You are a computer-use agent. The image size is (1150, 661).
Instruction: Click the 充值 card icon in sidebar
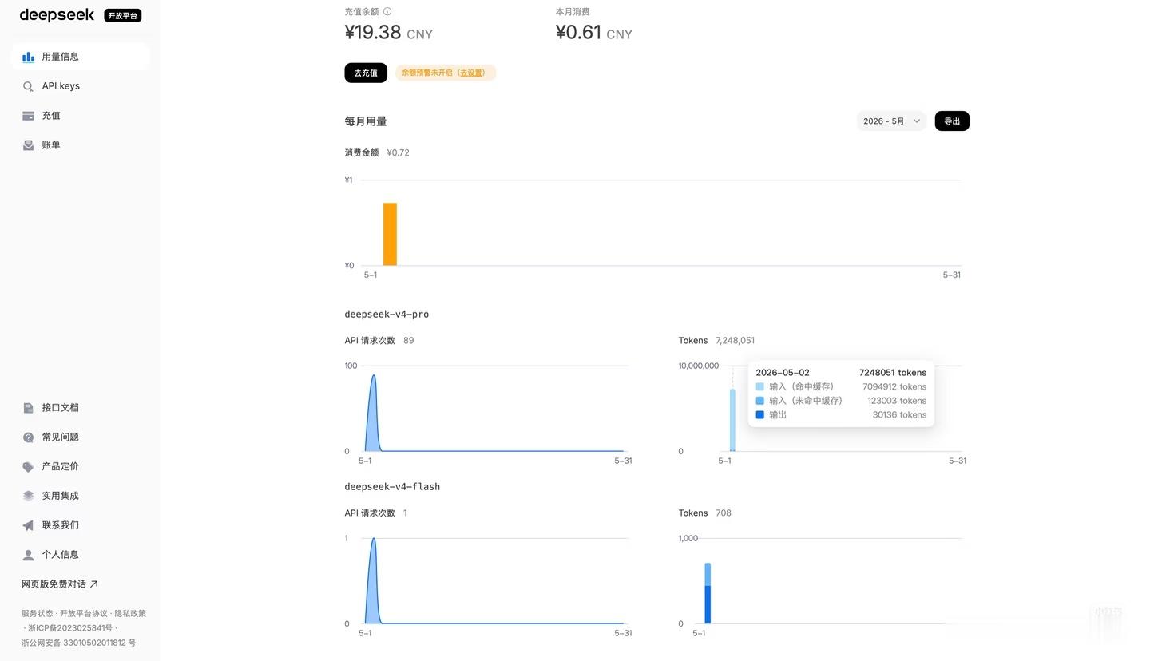click(28, 116)
